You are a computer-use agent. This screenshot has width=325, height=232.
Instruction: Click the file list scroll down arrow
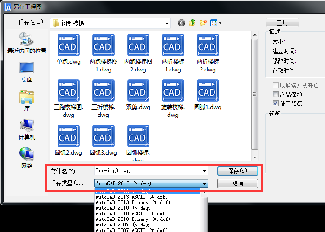point(255,158)
